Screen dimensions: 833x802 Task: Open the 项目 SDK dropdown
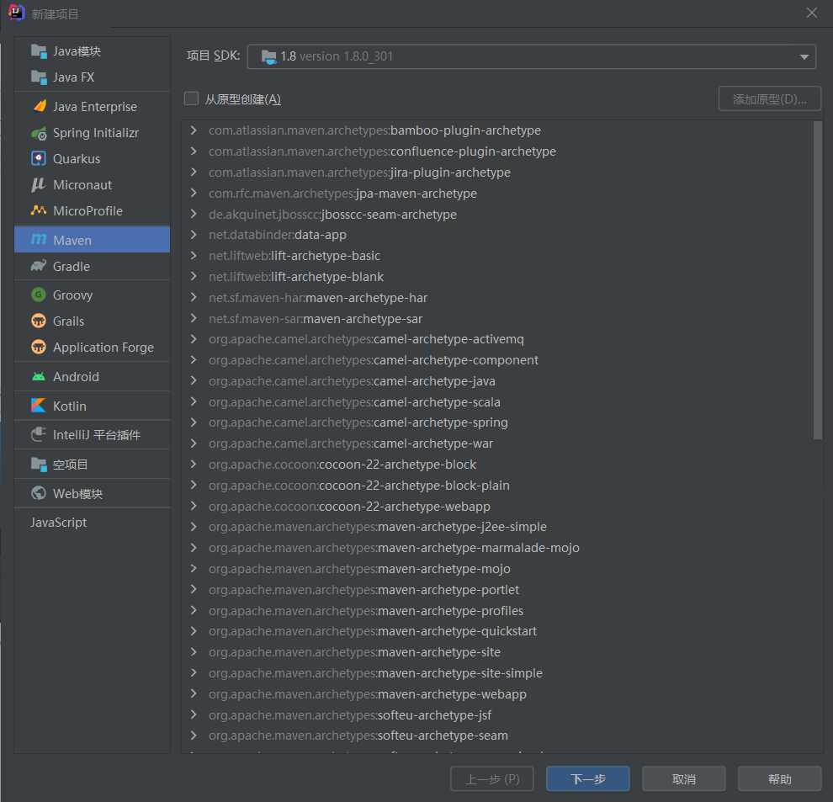[531, 56]
